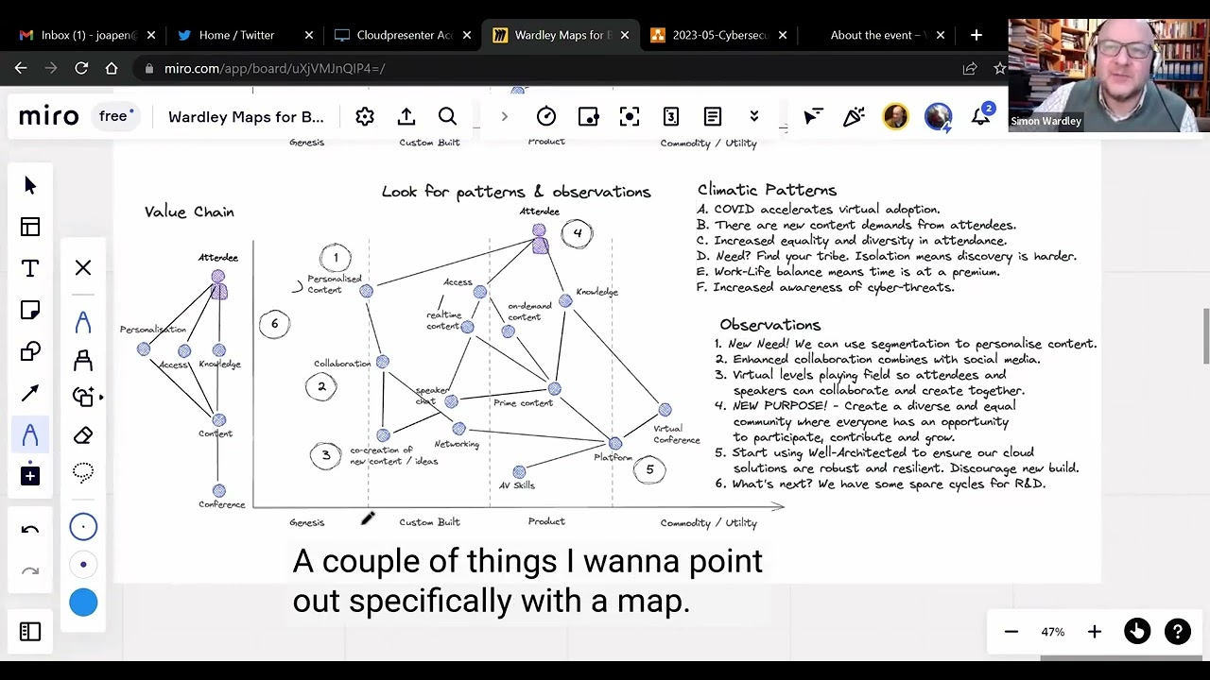Image resolution: width=1210 pixels, height=680 pixels.
Task: Open the Miro help question mark
Action: [1178, 632]
